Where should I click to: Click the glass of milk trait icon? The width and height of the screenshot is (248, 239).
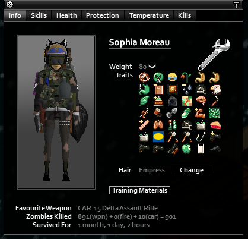201,149
